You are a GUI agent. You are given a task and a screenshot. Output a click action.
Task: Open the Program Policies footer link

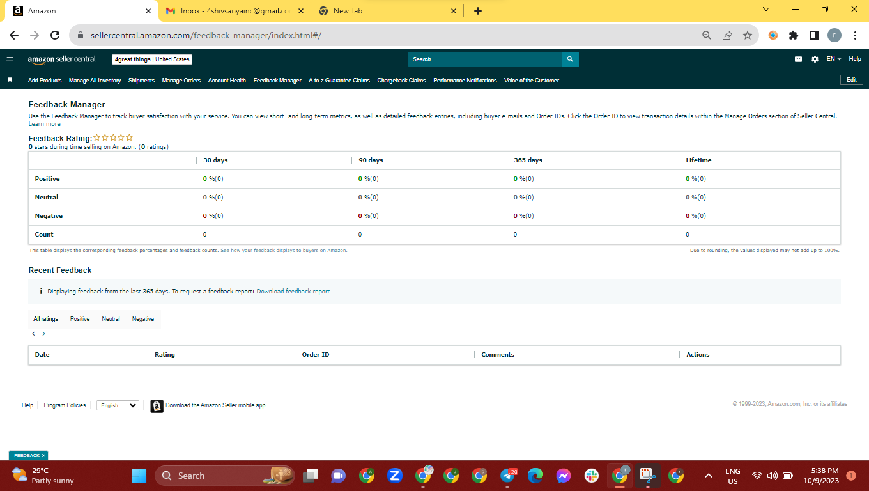(x=65, y=405)
